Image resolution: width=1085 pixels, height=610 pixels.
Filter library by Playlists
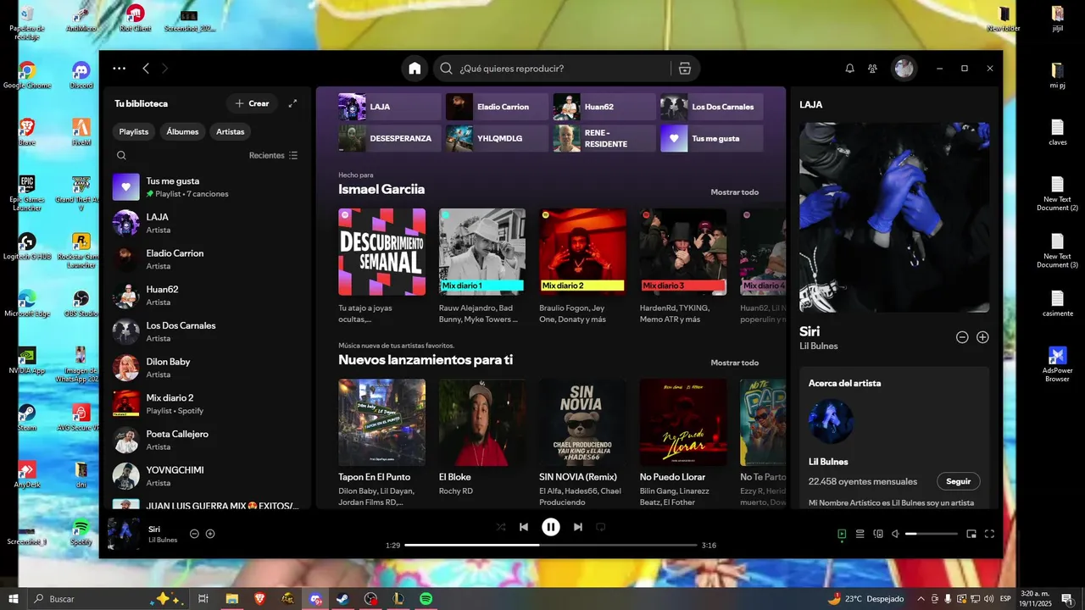[x=134, y=131]
